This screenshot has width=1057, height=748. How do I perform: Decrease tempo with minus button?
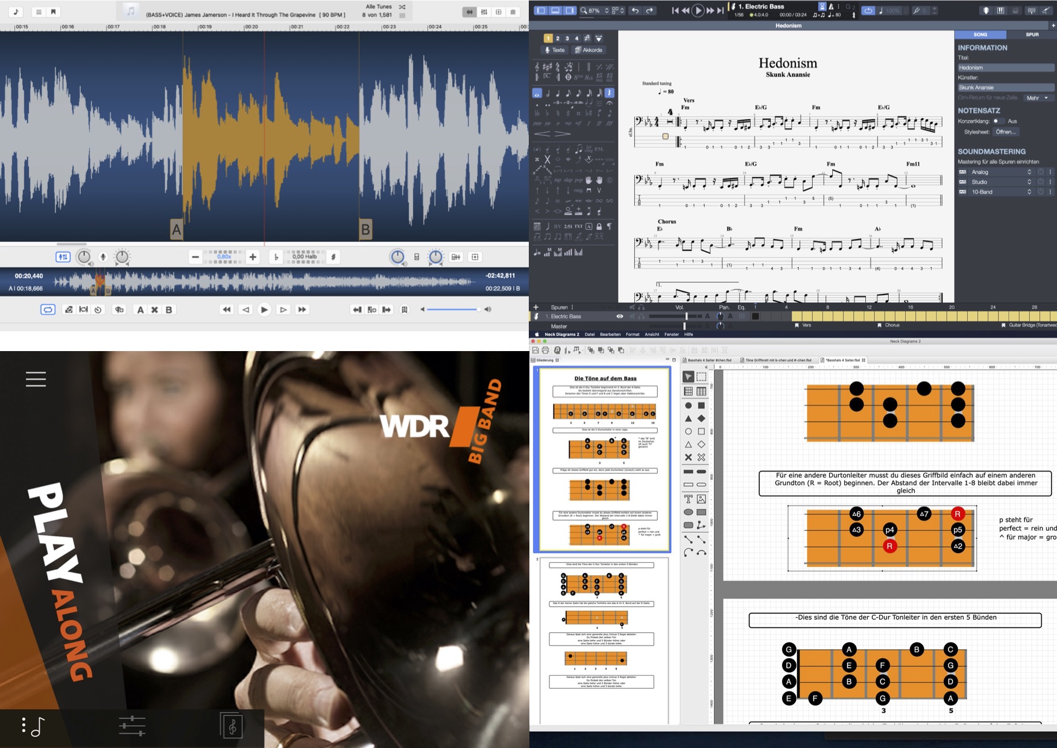coord(195,257)
